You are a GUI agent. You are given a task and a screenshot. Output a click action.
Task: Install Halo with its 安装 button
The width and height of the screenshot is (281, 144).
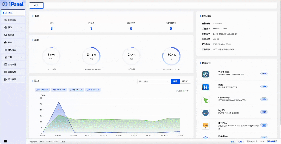(264, 86)
